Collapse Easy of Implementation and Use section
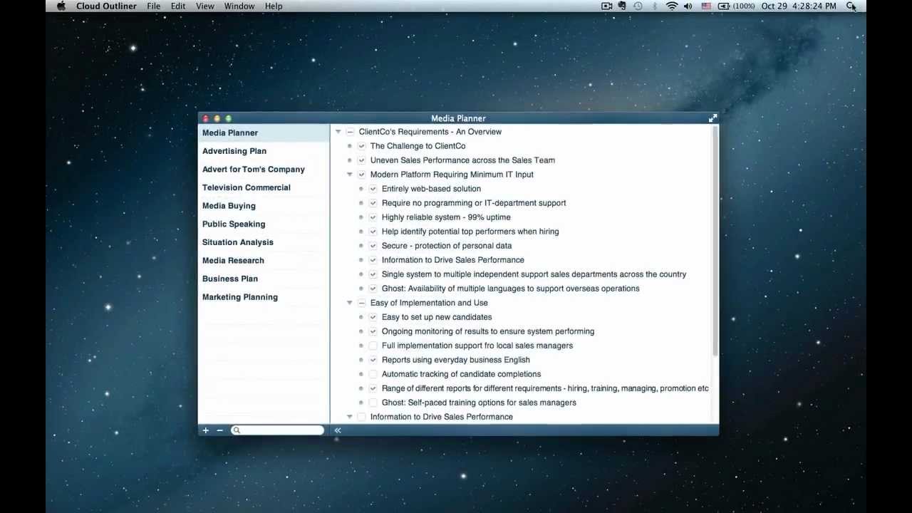 350,303
